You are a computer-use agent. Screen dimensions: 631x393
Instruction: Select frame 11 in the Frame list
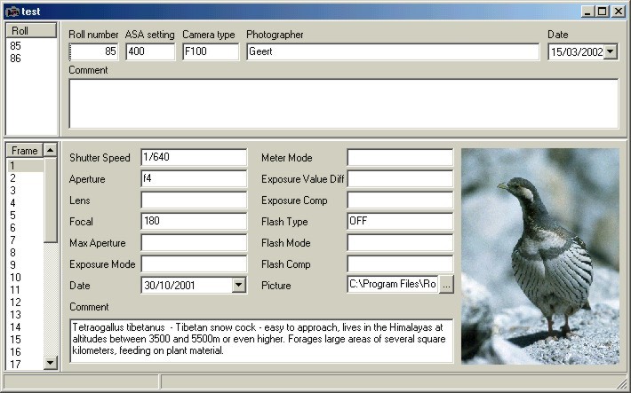[x=25, y=290]
